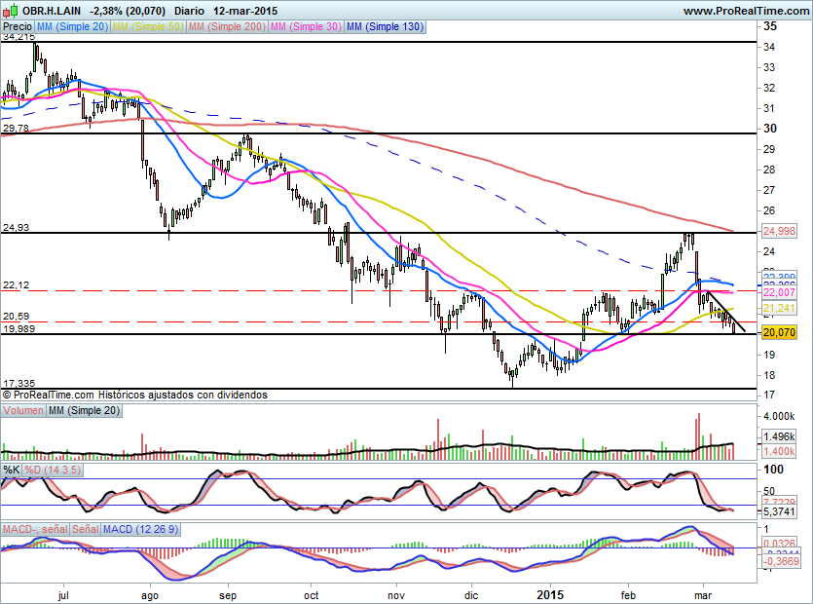The image size is (813, 604).
Task: Click the MACD-, señal histogram label
Action: (35, 529)
